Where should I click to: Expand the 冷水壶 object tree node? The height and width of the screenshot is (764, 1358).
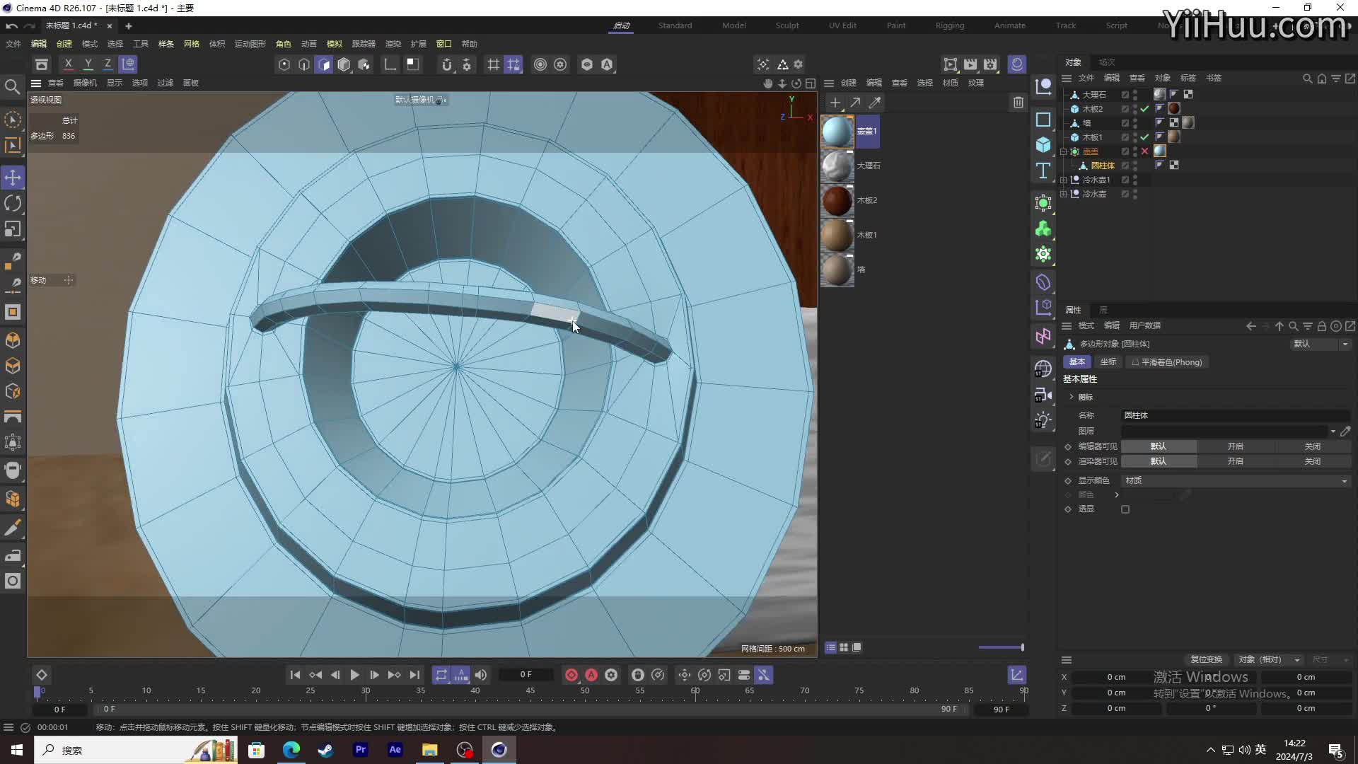click(1064, 194)
